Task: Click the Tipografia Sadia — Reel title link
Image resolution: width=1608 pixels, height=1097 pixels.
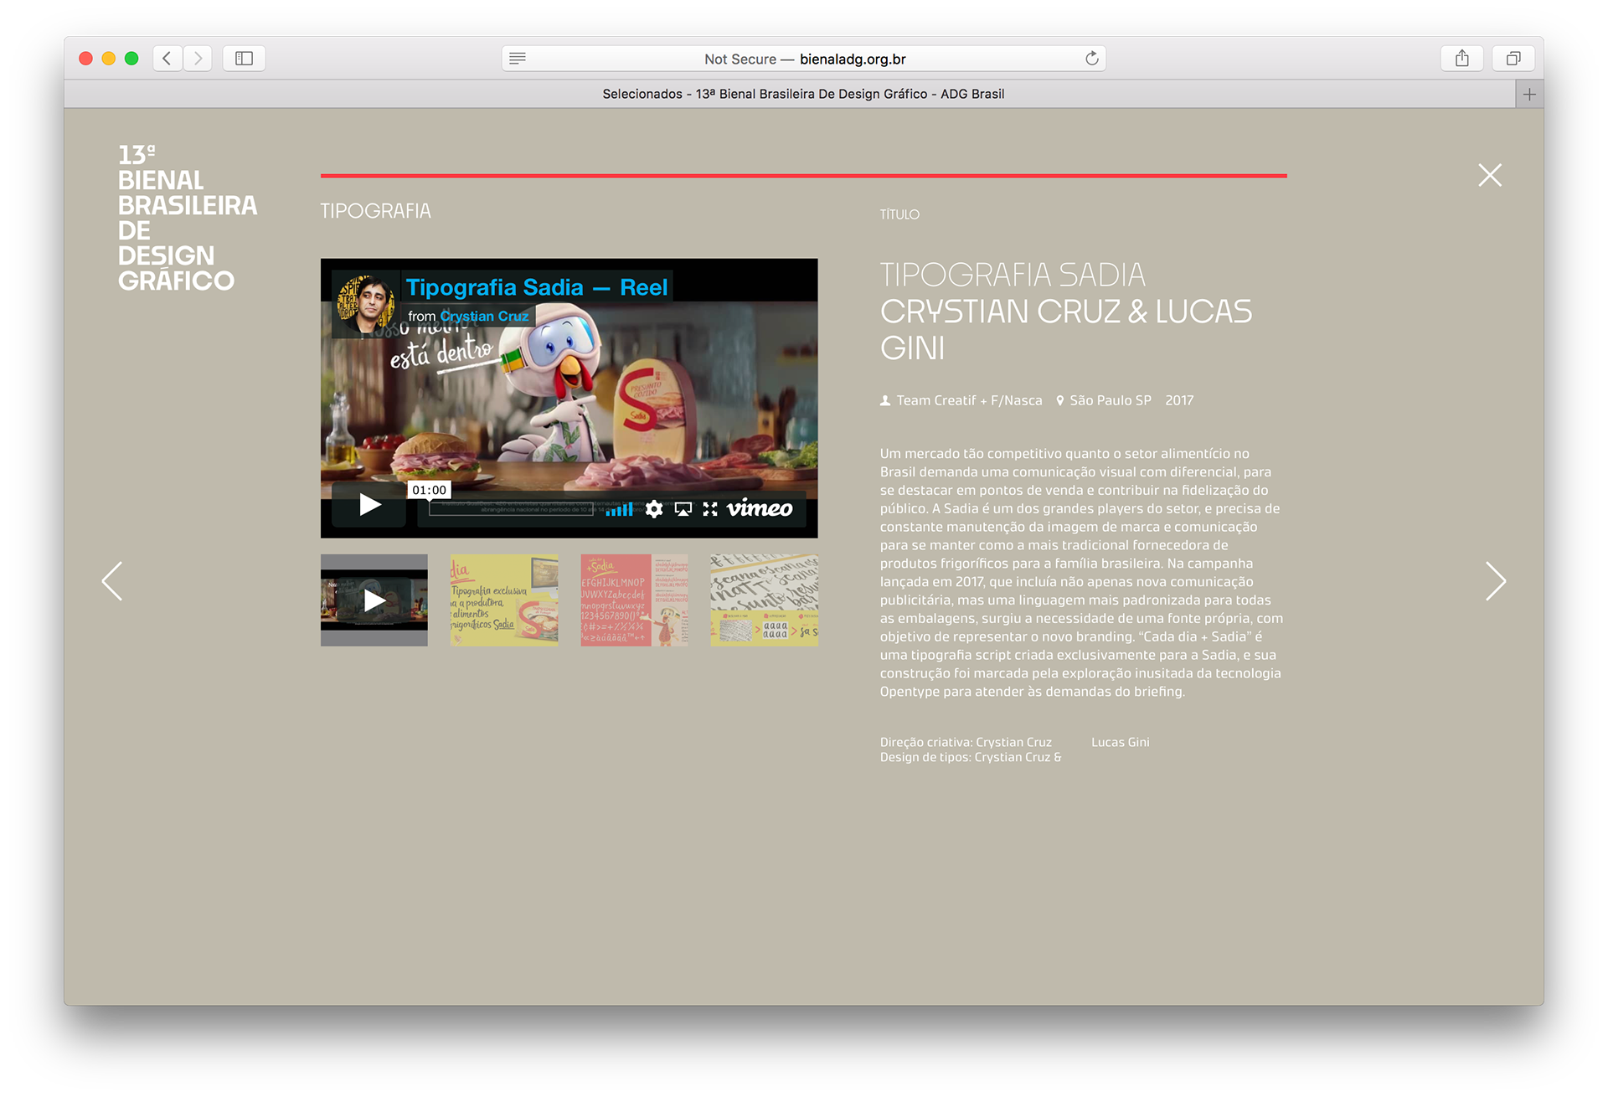Action: pyautogui.click(x=536, y=287)
